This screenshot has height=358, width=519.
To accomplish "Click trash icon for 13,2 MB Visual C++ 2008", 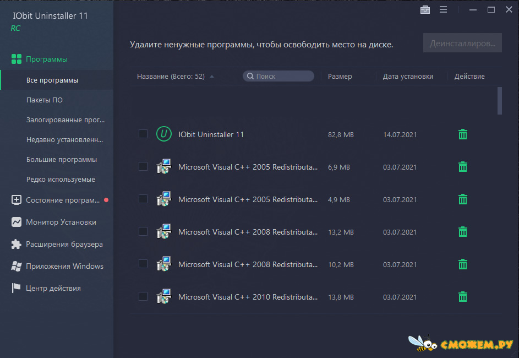I will [x=463, y=231].
